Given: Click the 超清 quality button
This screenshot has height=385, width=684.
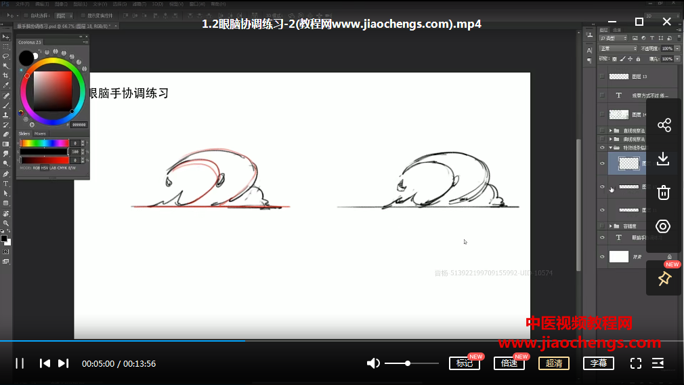Looking at the screenshot, I should [x=554, y=363].
